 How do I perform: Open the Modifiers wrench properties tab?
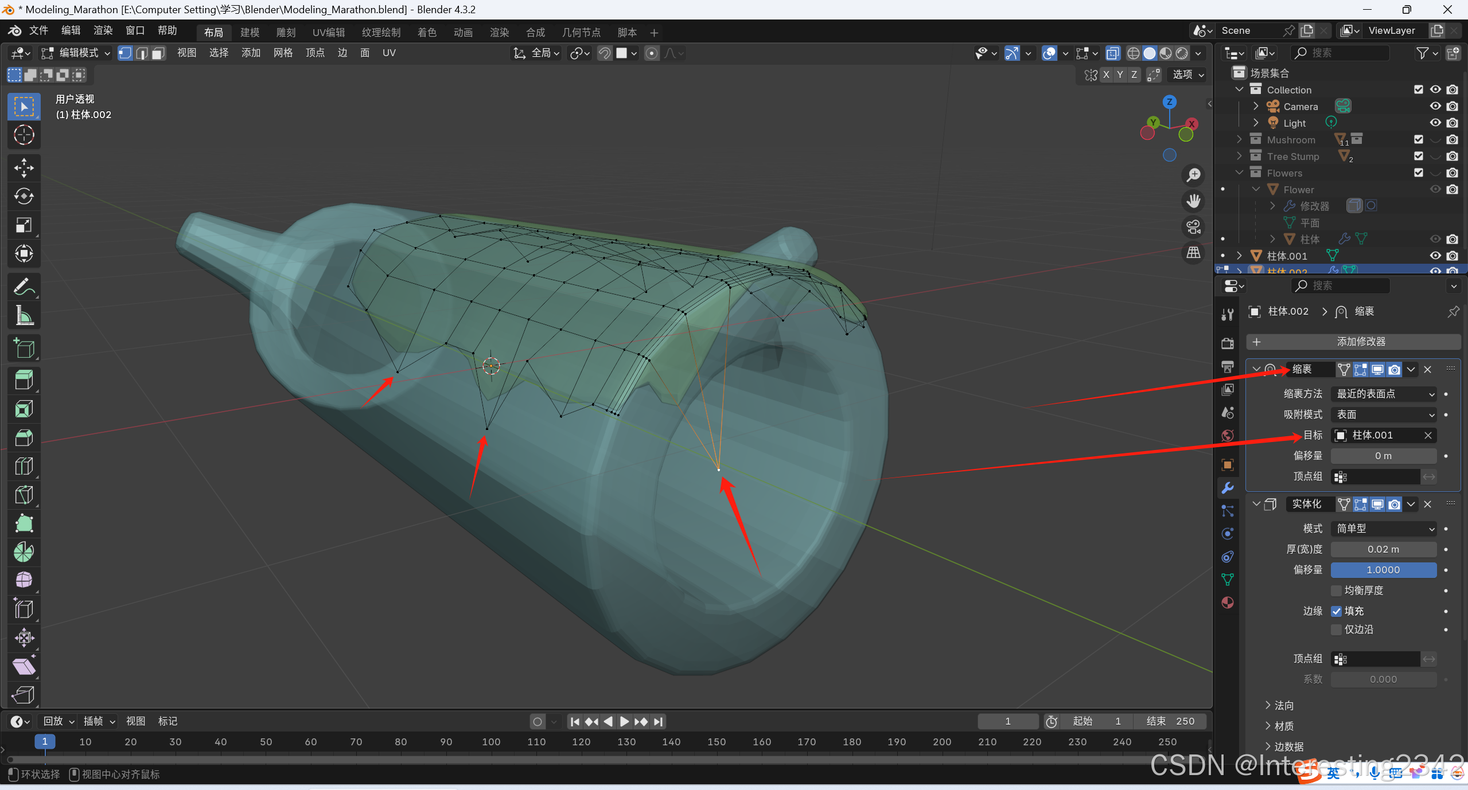point(1228,488)
